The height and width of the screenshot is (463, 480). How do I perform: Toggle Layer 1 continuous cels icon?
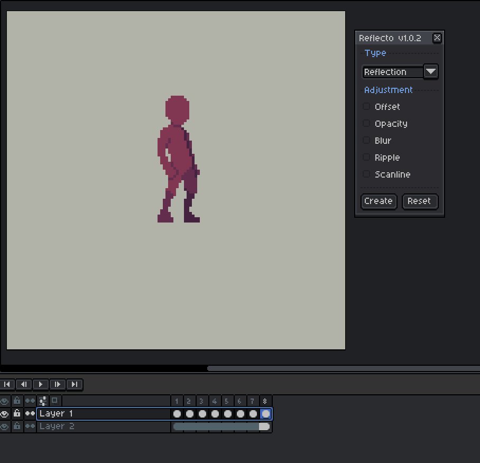pos(30,414)
